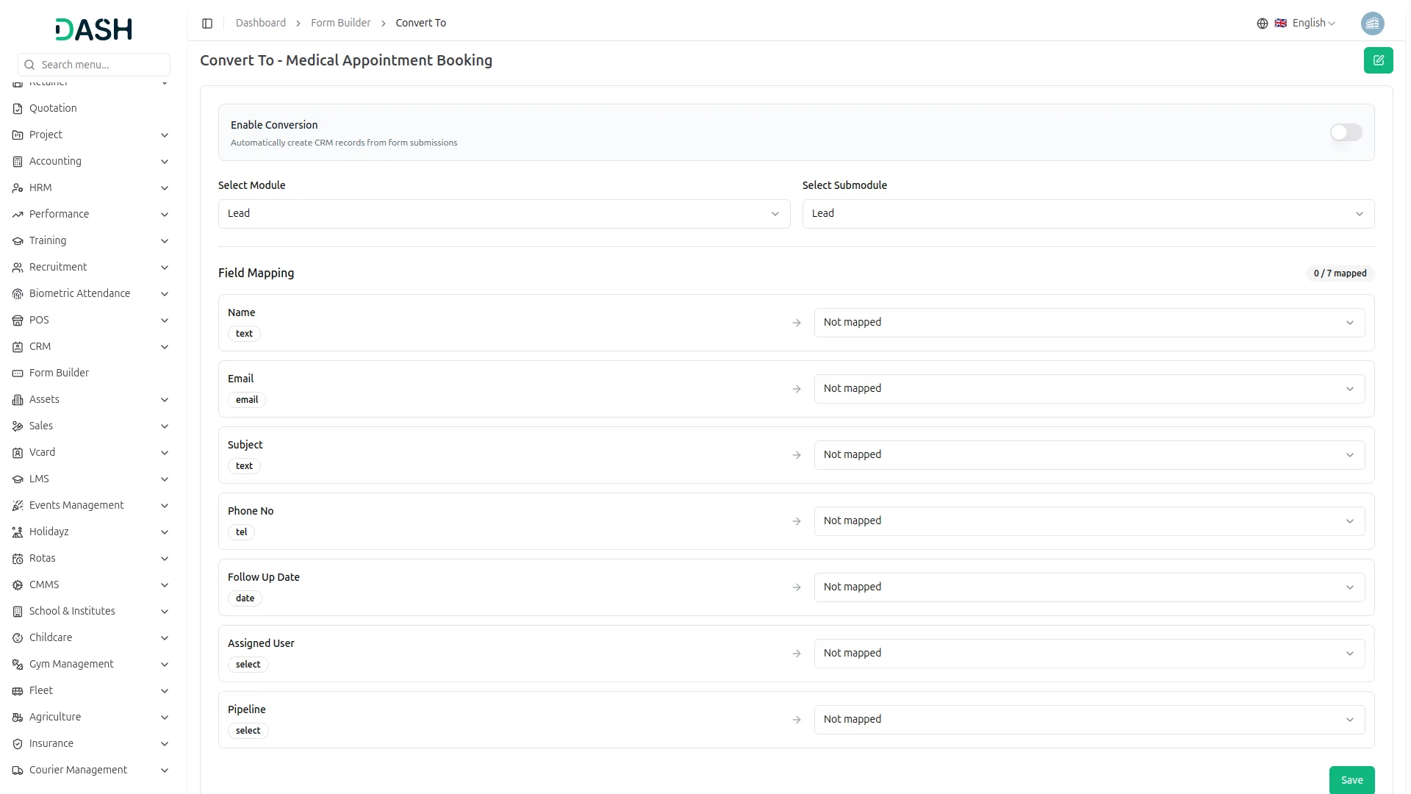1411x794 pixels.
Task: Click the POS icon in the sidebar
Action: 17,320
